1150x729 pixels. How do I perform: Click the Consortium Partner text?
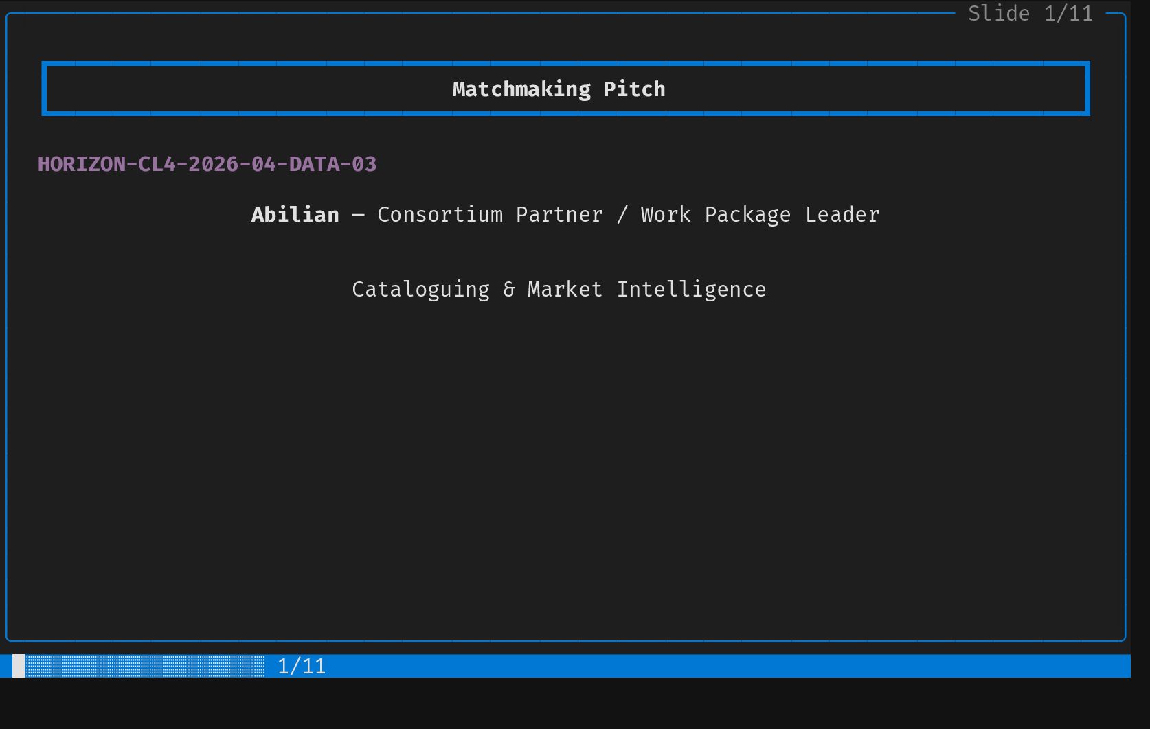pyautogui.click(x=490, y=215)
